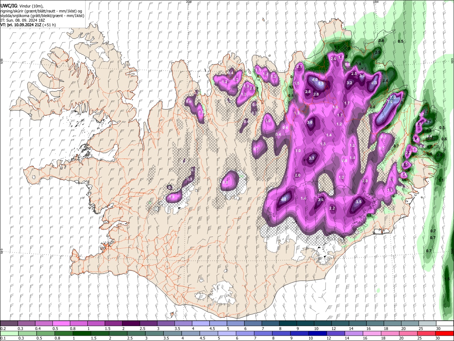Click the title line 'UWC/IG: Vindur (10m),'
This screenshot has width=454, height=341.
pos(22,5)
